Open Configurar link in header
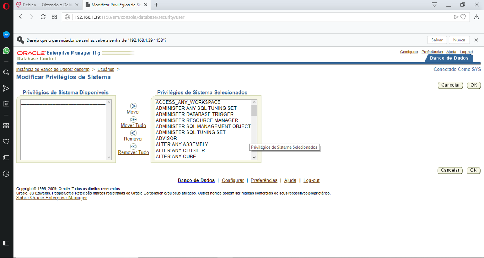Image resolution: width=484 pixels, height=258 pixels. coord(409,52)
